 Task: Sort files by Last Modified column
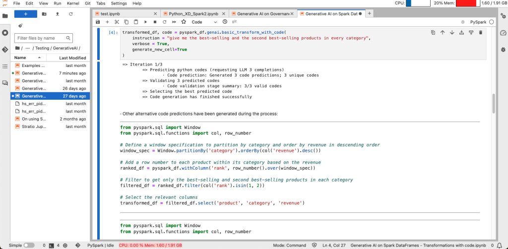point(72,58)
